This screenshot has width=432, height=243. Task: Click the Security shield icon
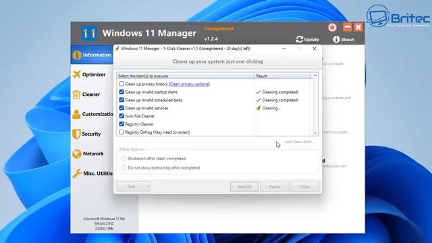click(76, 134)
